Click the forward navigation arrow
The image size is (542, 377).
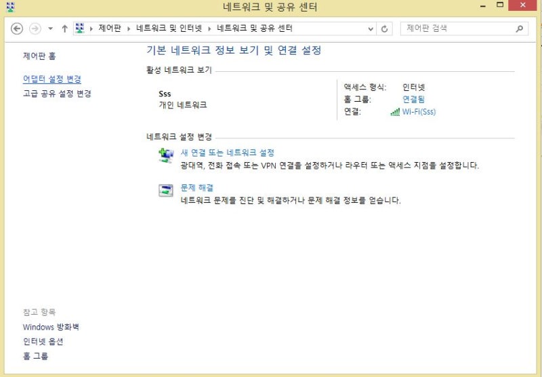pyautogui.click(x=35, y=28)
